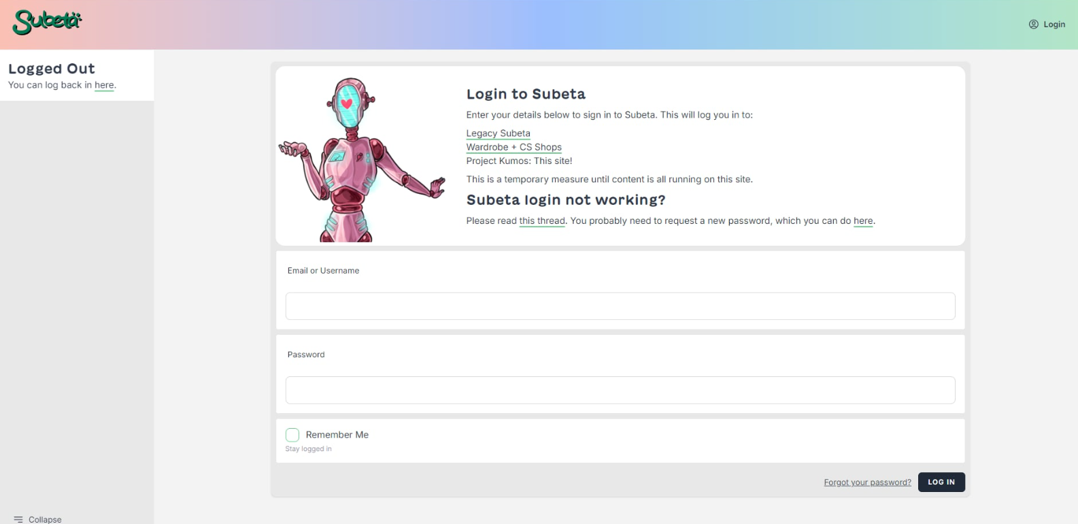
Task: Click the LOG IN button
Action: (941, 482)
